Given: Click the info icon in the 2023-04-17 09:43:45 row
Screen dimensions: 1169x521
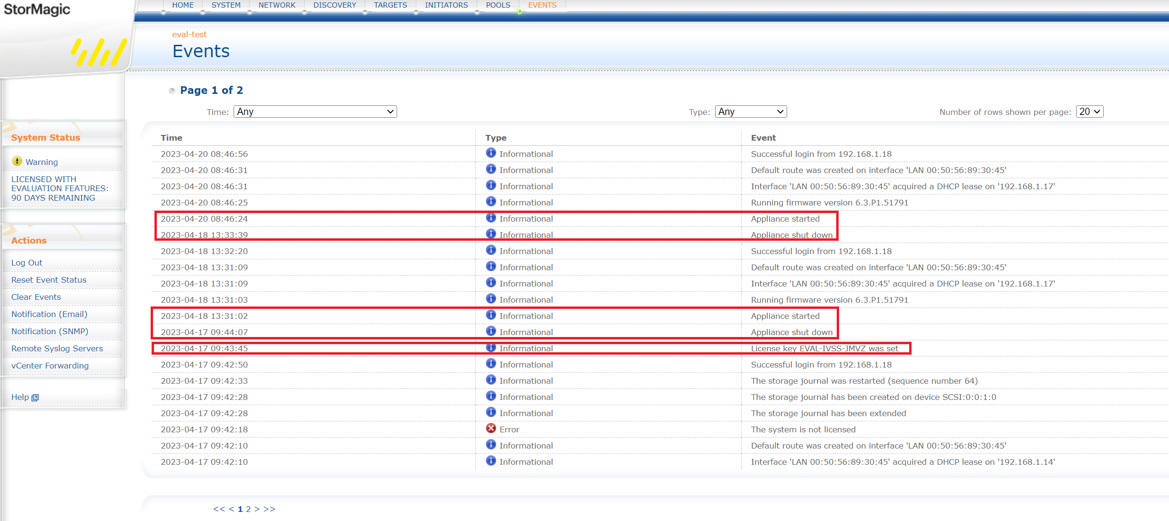Looking at the screenshot, I should 491,347.
